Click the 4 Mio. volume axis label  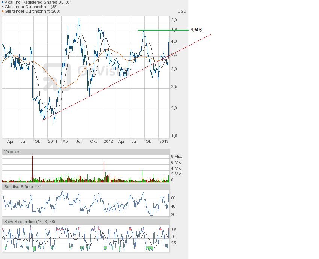(176, 168)
